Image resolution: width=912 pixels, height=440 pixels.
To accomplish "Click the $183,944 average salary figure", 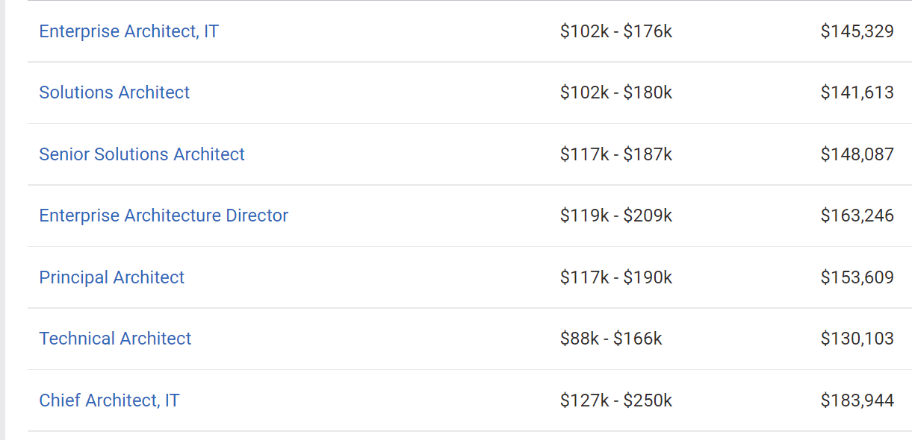I will pos(857,400).
